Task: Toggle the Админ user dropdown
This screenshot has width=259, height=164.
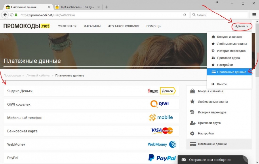Action: click(242, 26)
